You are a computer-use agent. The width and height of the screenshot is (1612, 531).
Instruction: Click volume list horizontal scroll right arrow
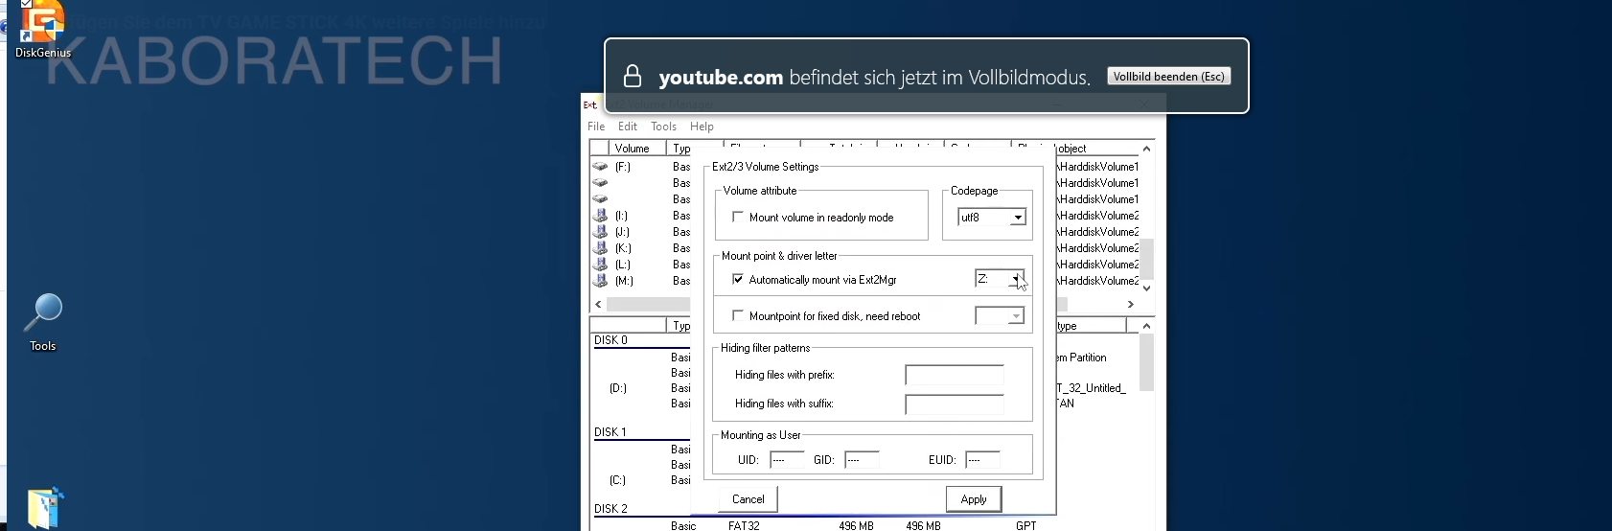(1131, 304)
